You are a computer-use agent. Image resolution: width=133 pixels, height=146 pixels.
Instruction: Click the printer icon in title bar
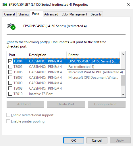[x=5, y=5]
